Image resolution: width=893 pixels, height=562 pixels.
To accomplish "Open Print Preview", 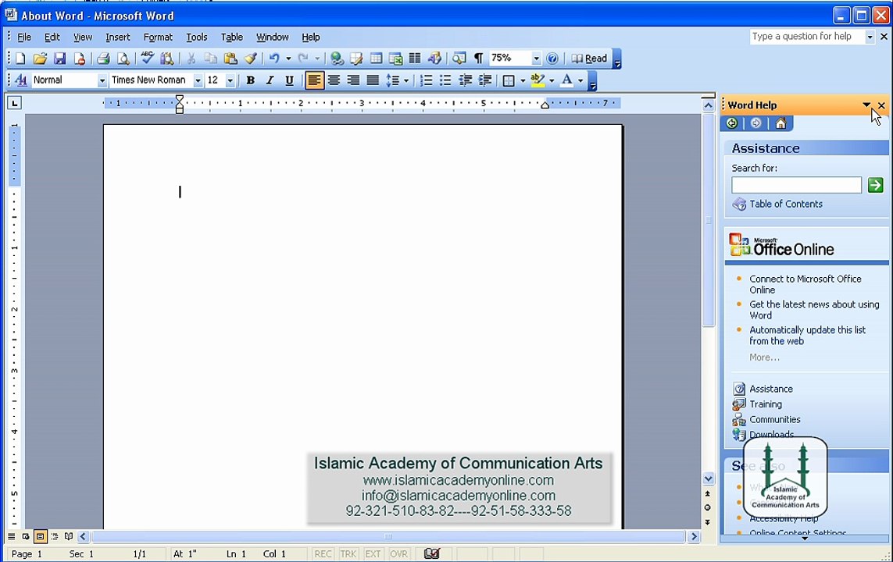I will 123,59.
